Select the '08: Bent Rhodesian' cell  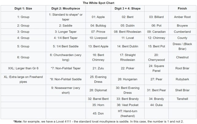(127, 32)
